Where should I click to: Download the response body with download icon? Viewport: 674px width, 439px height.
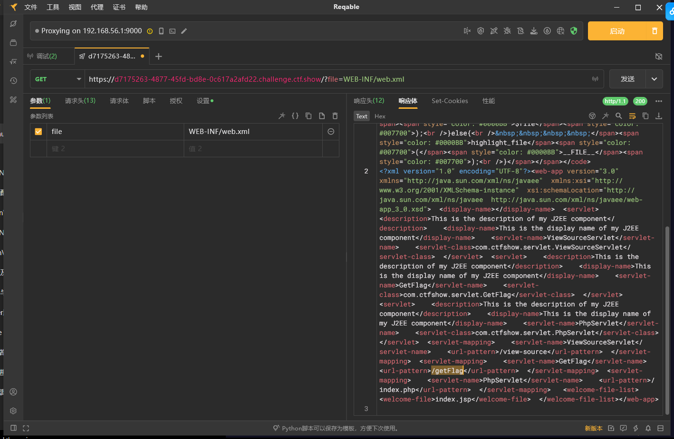coord(659,116)
